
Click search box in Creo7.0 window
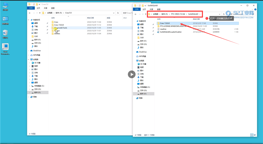(x=127, y=13)
